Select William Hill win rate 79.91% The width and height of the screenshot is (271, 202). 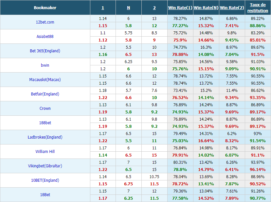pyautogui.click(x=180, y=155)
